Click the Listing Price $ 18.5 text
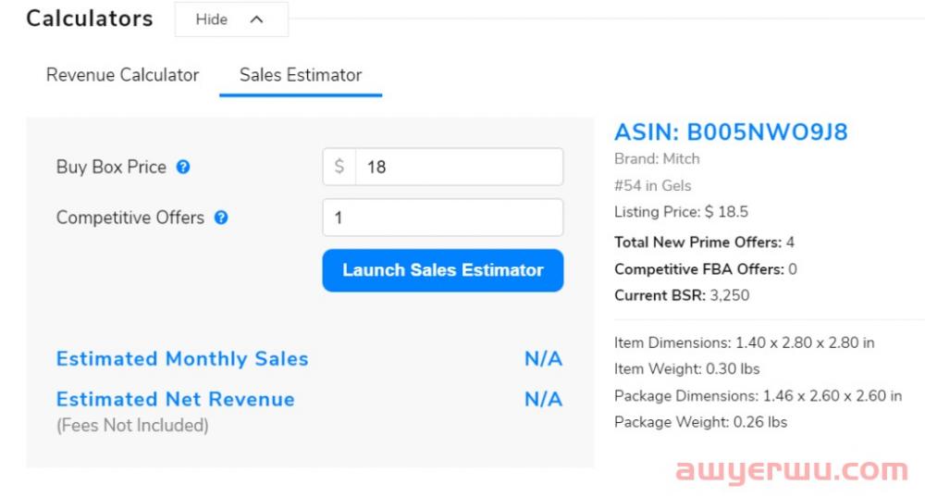Viewport: 925px width, 498px height. click(x=682, y=212)
